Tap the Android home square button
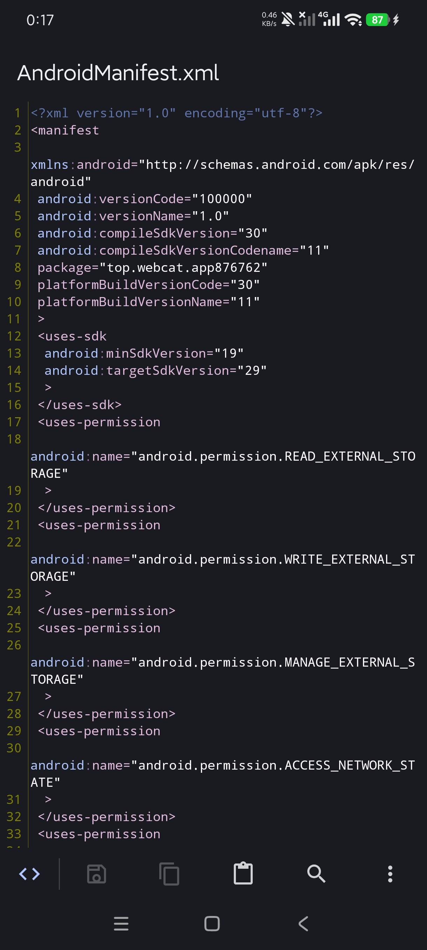Screen dimensions: 427x950 tap(212, 923)
